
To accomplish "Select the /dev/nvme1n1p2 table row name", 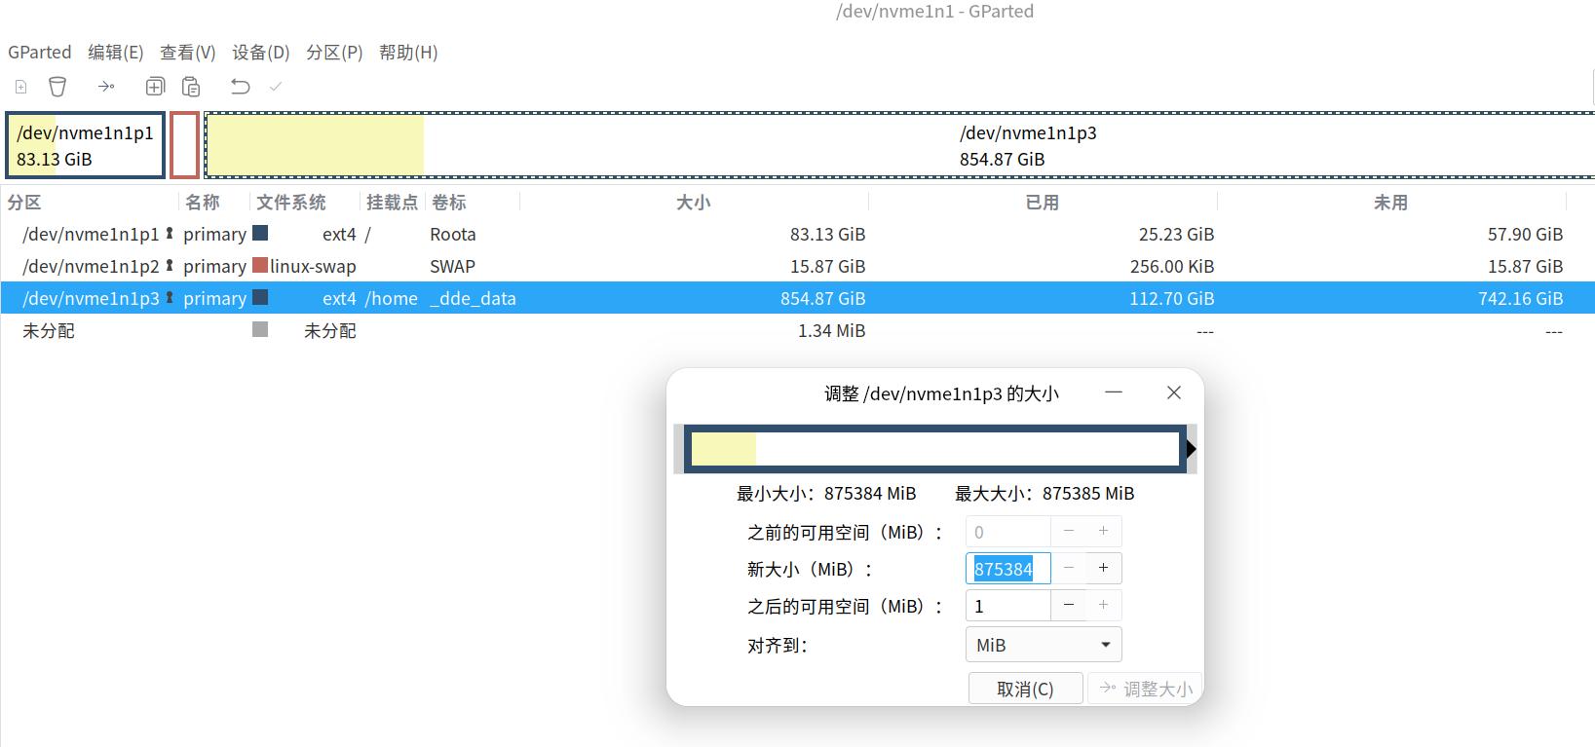I will (91, 267).
